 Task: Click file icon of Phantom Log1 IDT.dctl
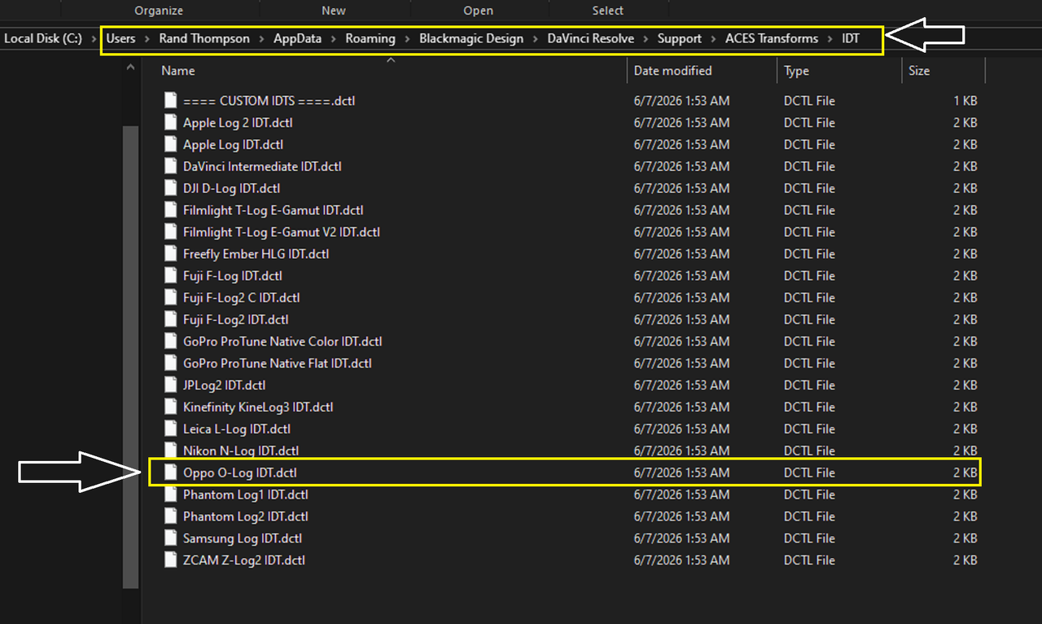click(x=170, y=494)
